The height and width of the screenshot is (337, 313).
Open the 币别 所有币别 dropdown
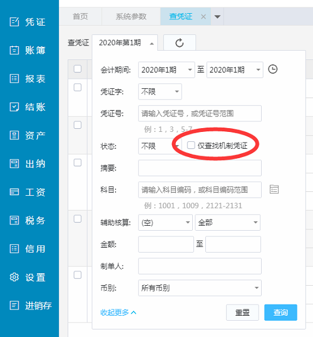point(200,288)
